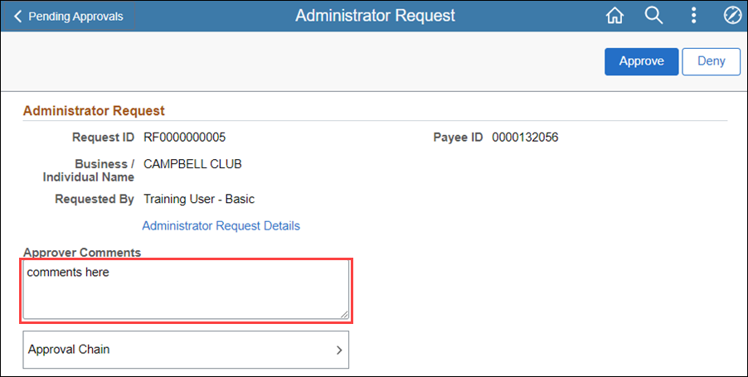Open the three-dot Actions menu
Image resolution: width=748 pixels, height=377 pixels.
[693, 16]
